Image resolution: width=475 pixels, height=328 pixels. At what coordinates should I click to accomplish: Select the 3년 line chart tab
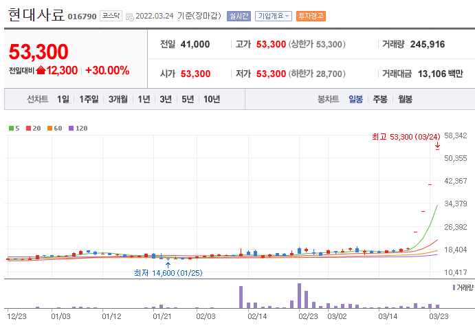point(166,99)
